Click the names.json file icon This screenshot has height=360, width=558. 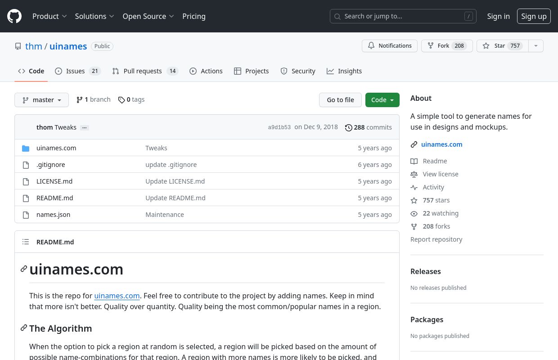(26, 215)
